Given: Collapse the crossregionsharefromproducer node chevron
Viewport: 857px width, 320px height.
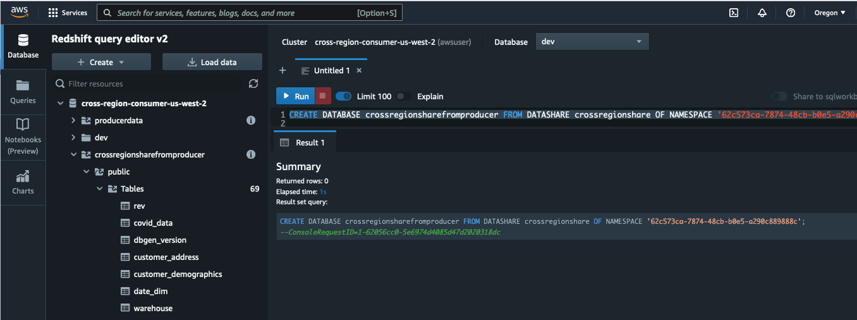Looking at the screenshot, I should tap(73, 154).
